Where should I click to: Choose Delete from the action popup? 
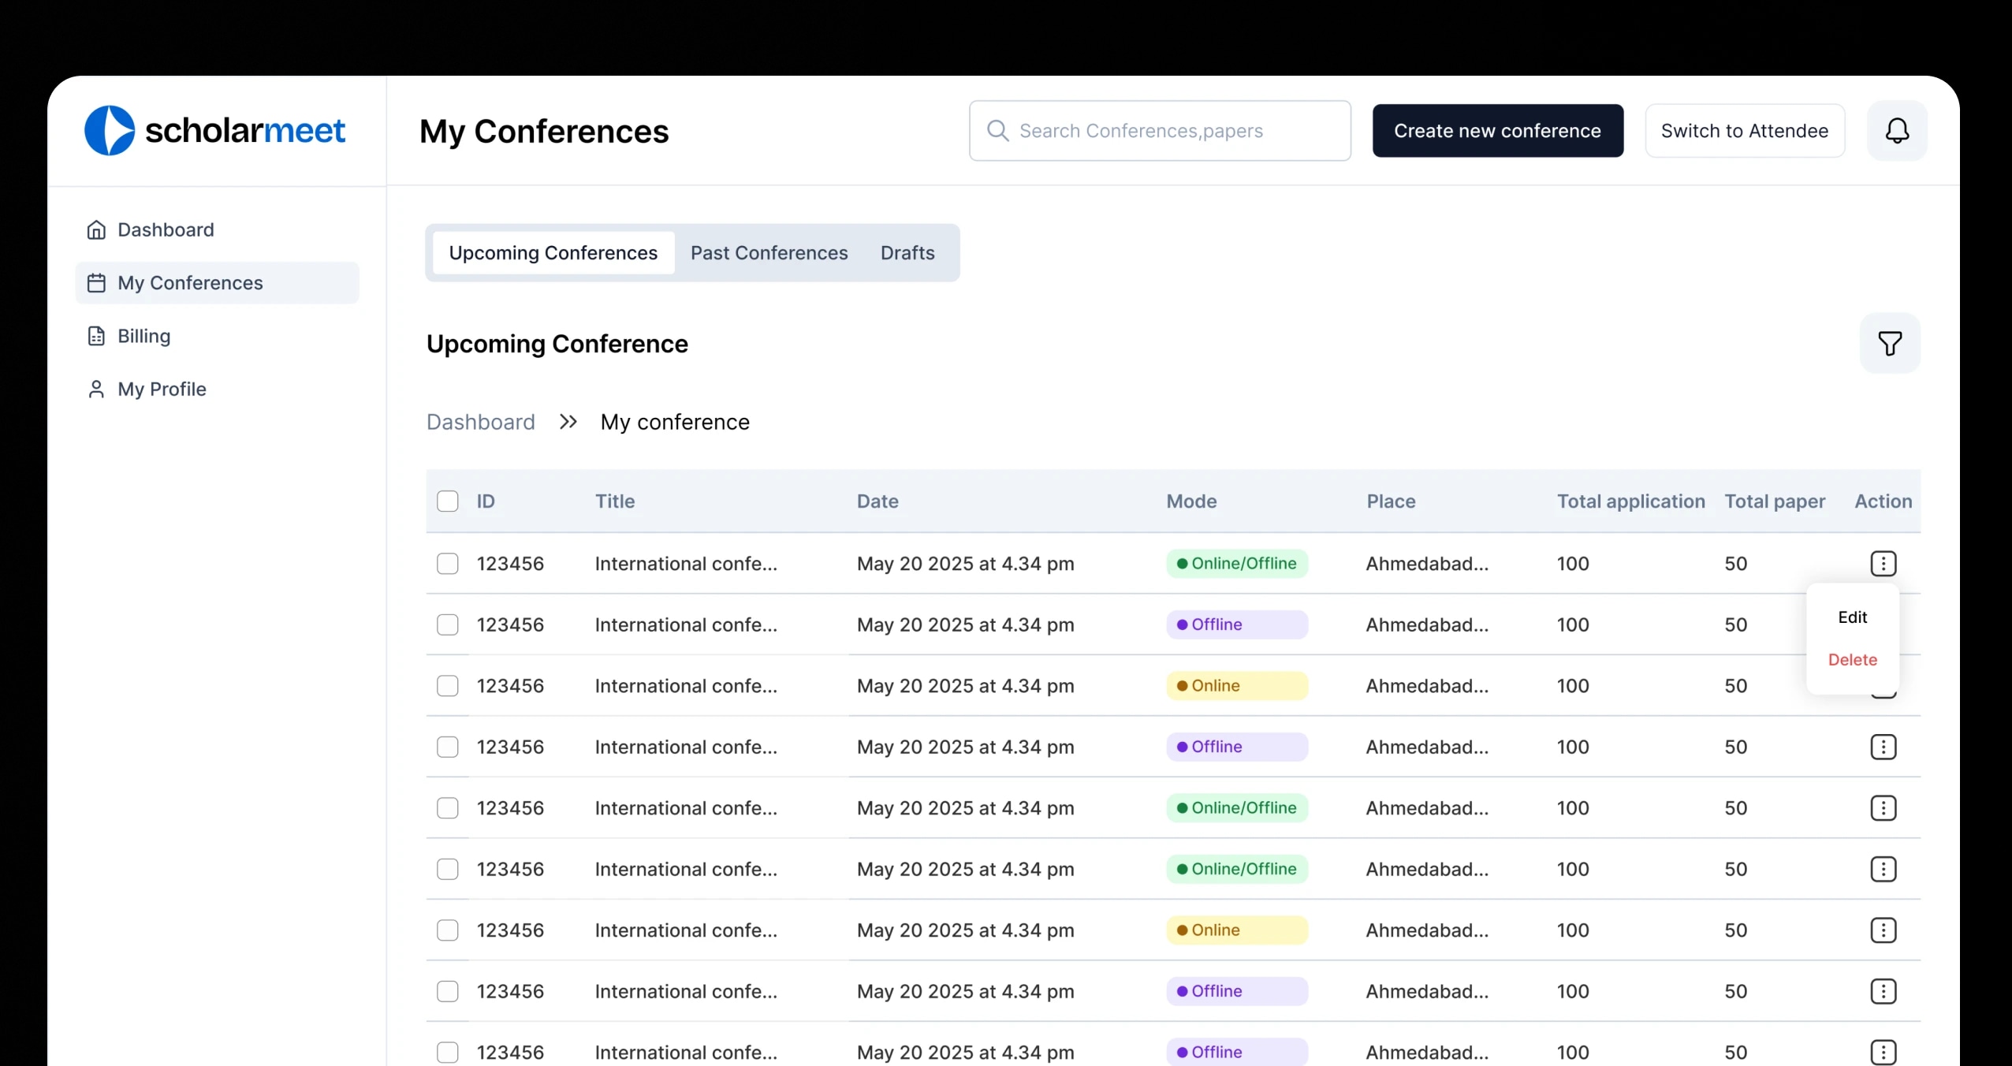point(1853,660)
